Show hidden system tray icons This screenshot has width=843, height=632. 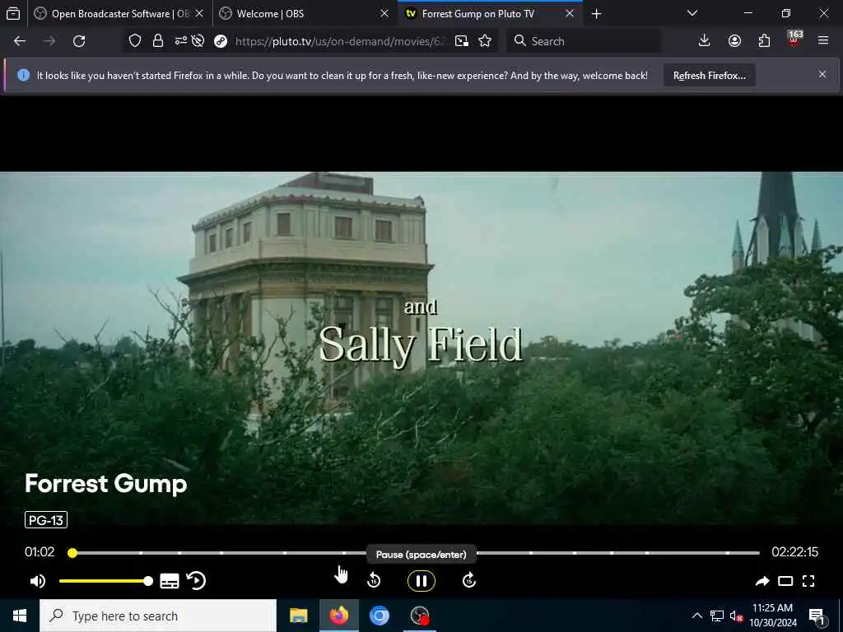click(696, 616)
